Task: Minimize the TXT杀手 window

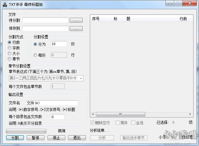Action: click(170, 3)
